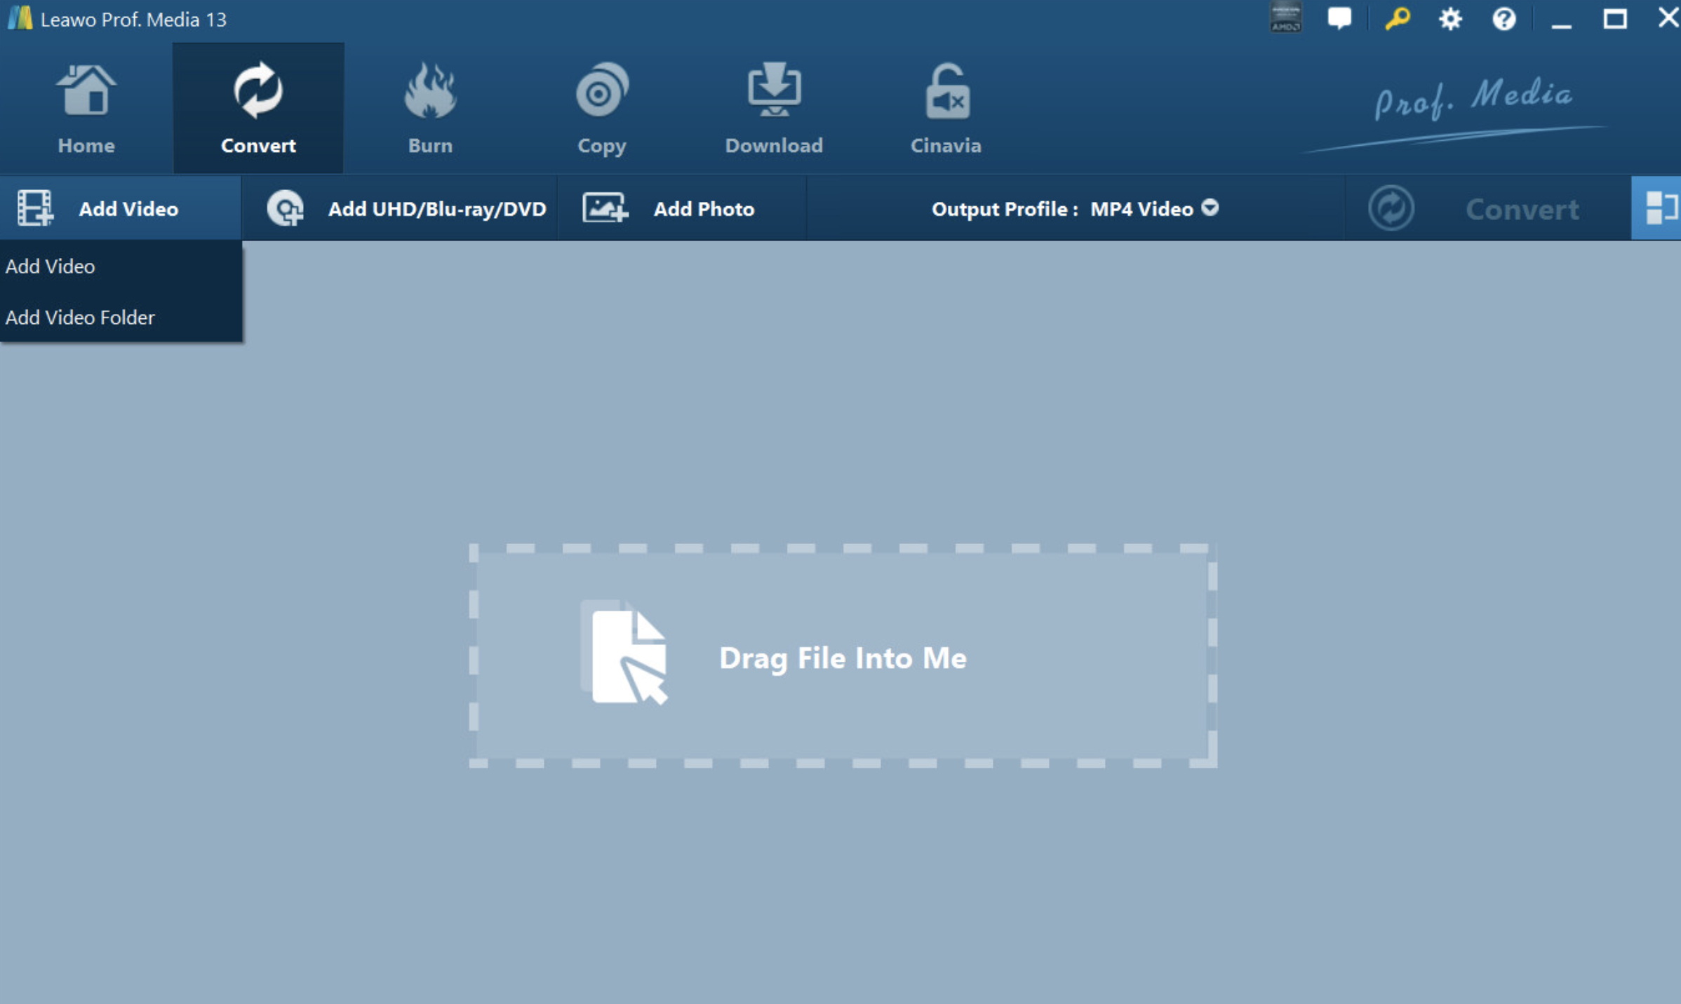Click the Add Video toolbar button
The image size is (1681, 1004).
click(121, 208)
